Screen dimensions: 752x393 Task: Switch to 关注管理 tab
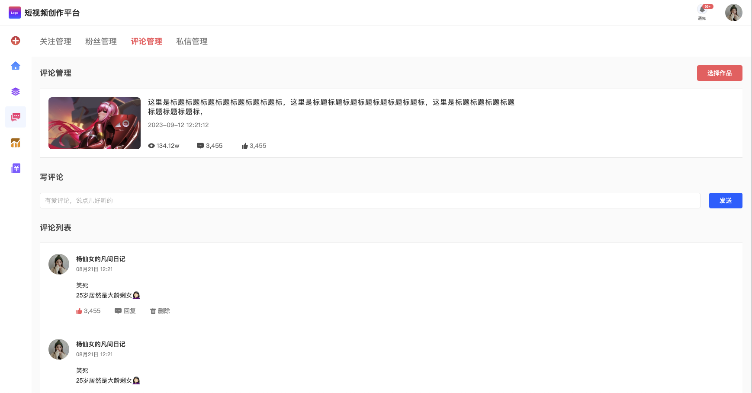point(55,42)
